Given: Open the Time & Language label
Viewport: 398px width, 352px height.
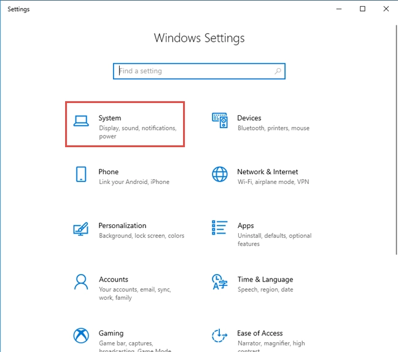Looking at the screenshot, I should [x=265, y=280].
